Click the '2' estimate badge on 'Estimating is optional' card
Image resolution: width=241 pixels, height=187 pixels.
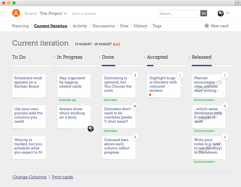click(x=135, y=75)
